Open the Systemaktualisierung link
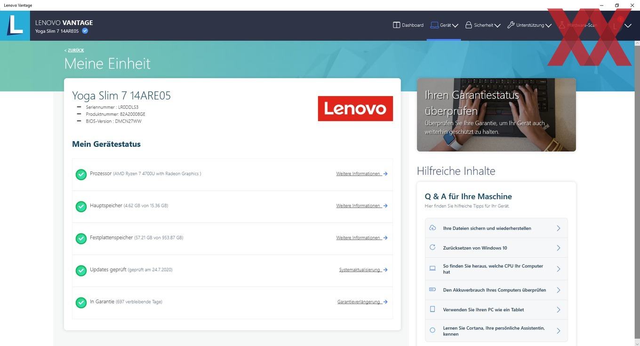 click(360, 270)
